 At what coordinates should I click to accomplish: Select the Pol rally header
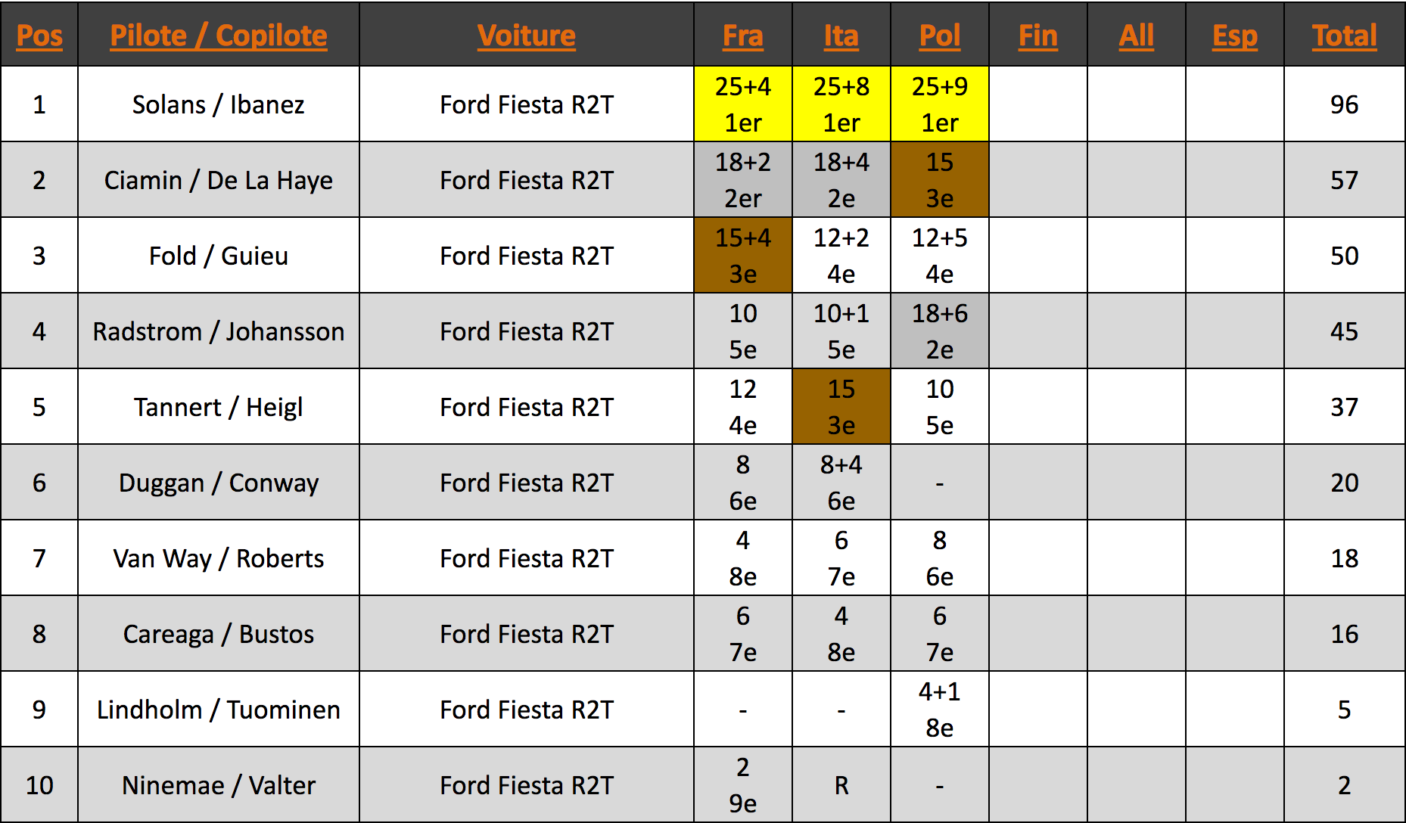point(940,36)
